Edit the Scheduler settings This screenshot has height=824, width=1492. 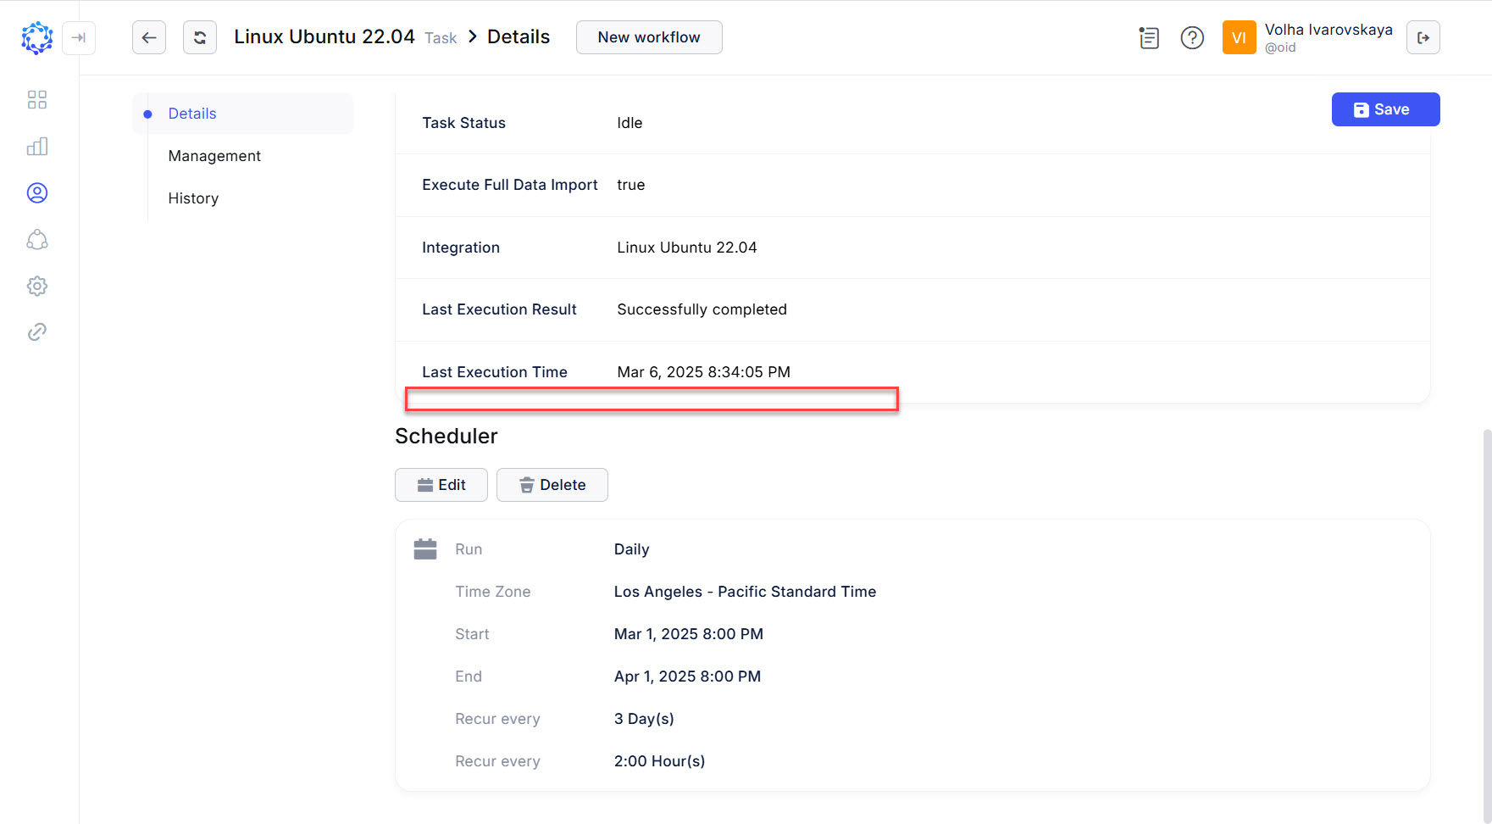coord(441,485)
